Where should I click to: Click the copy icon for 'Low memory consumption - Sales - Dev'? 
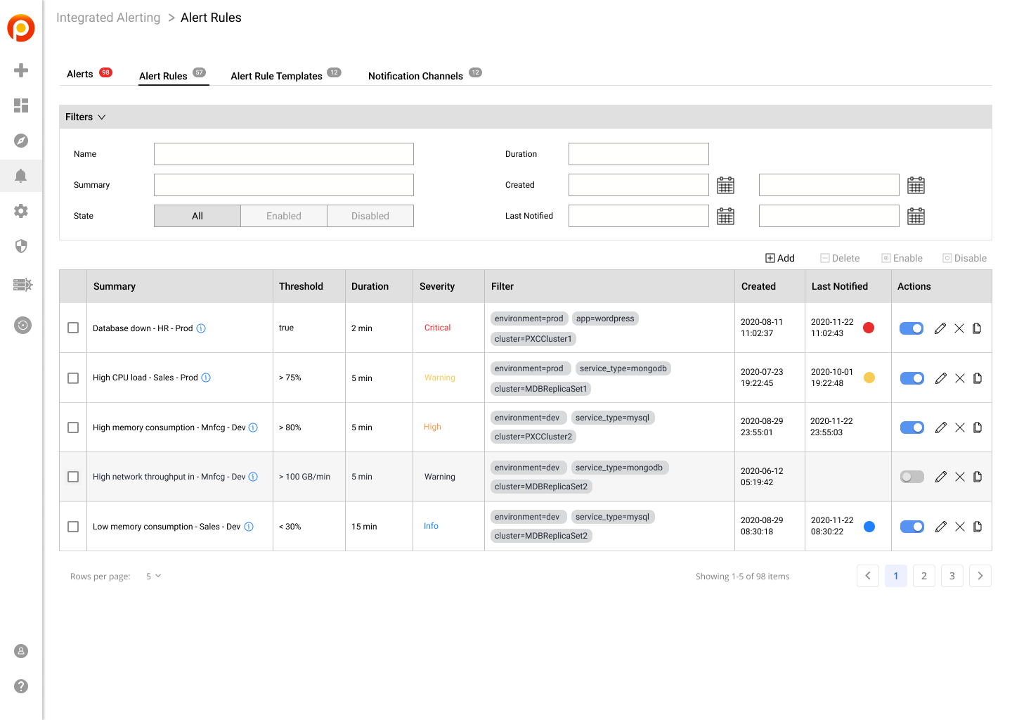coord(977,526)
